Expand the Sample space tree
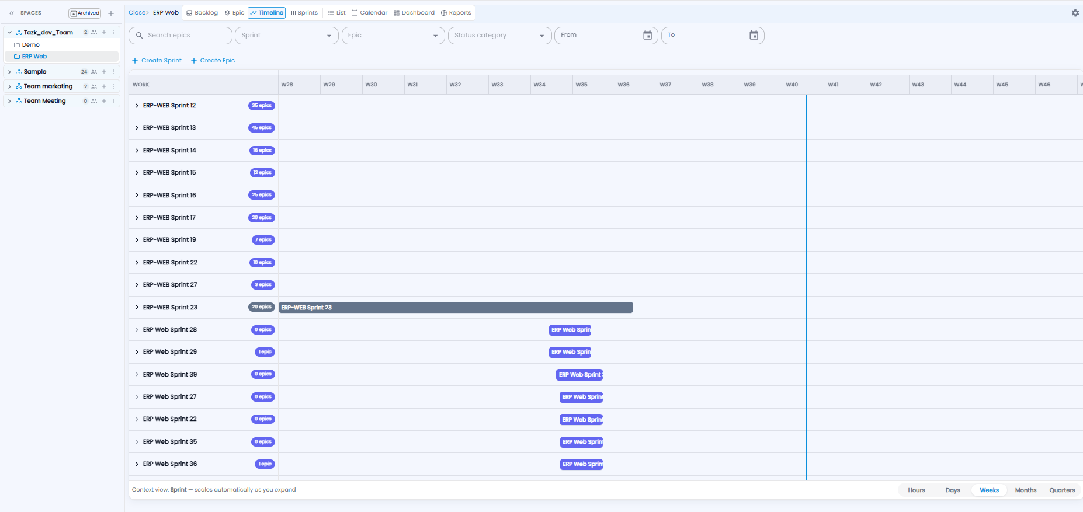 [9, 72]
